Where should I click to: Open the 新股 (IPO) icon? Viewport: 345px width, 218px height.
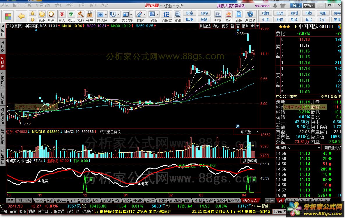point(239,17)
